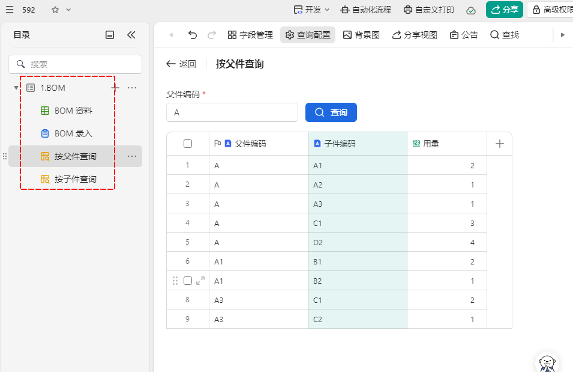This screenshot has height=372, width=573.
Task: Click the 子件编码 column header
Action: pyautogui.click(x=358, y=144)
